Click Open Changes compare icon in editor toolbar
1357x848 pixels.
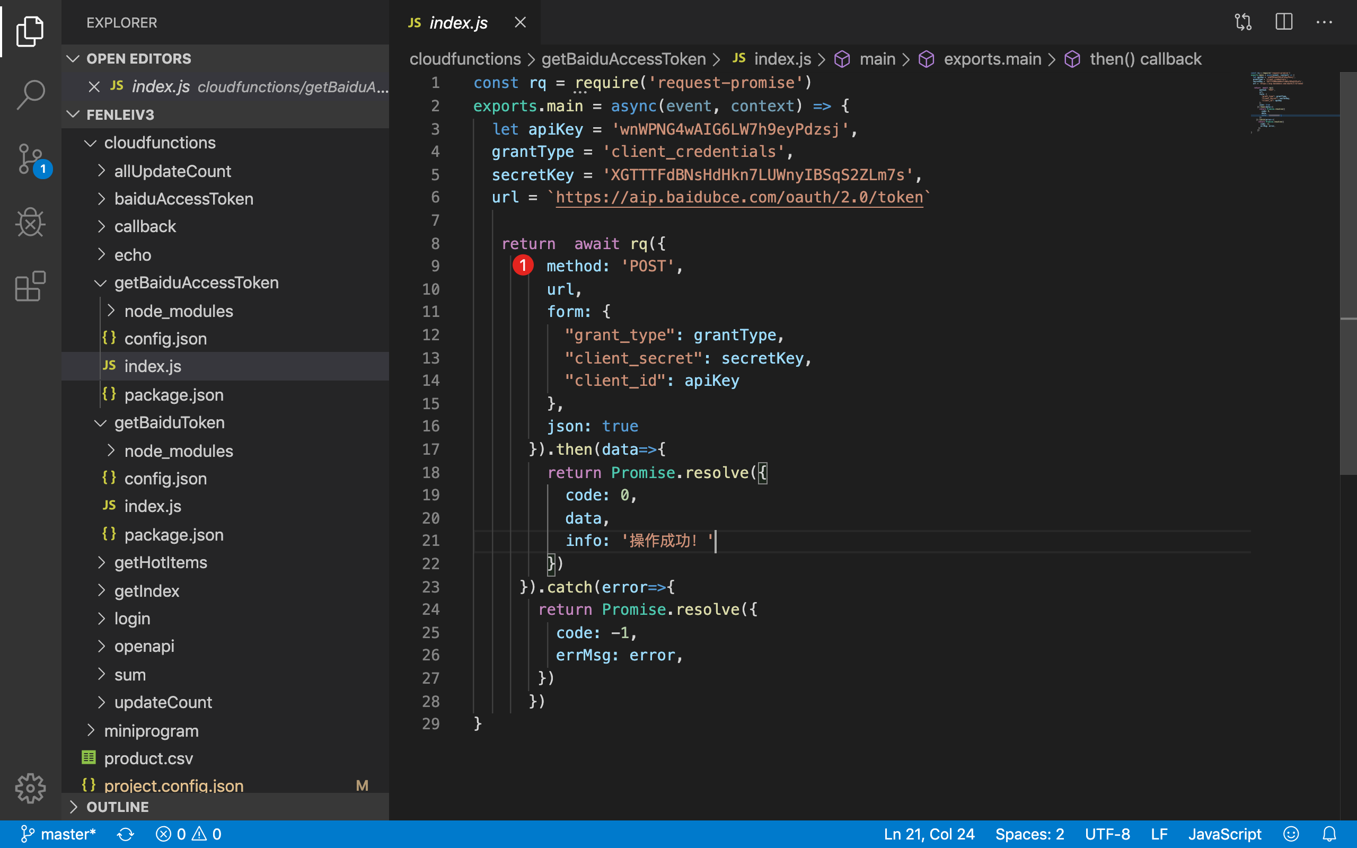tap(1243, 22)
